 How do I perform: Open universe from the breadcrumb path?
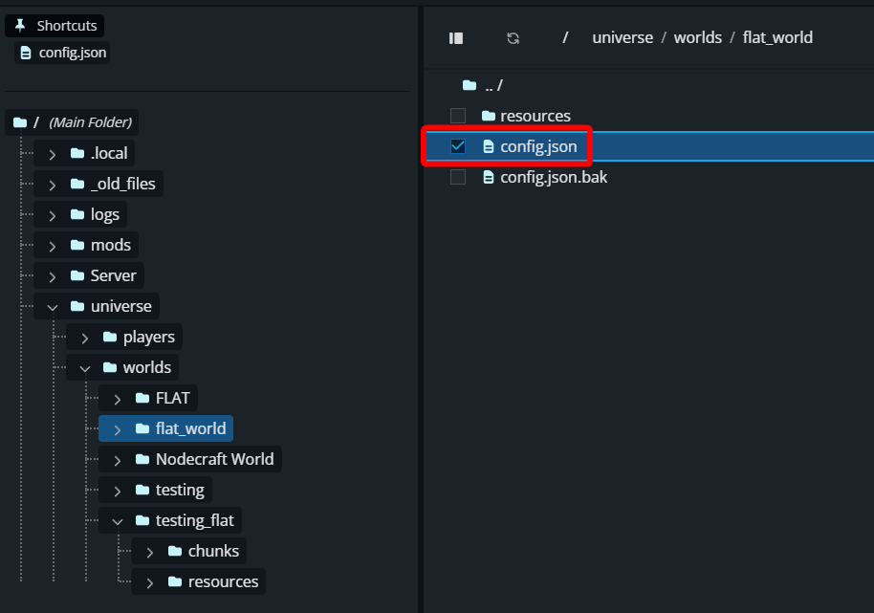tap(623, 37)
